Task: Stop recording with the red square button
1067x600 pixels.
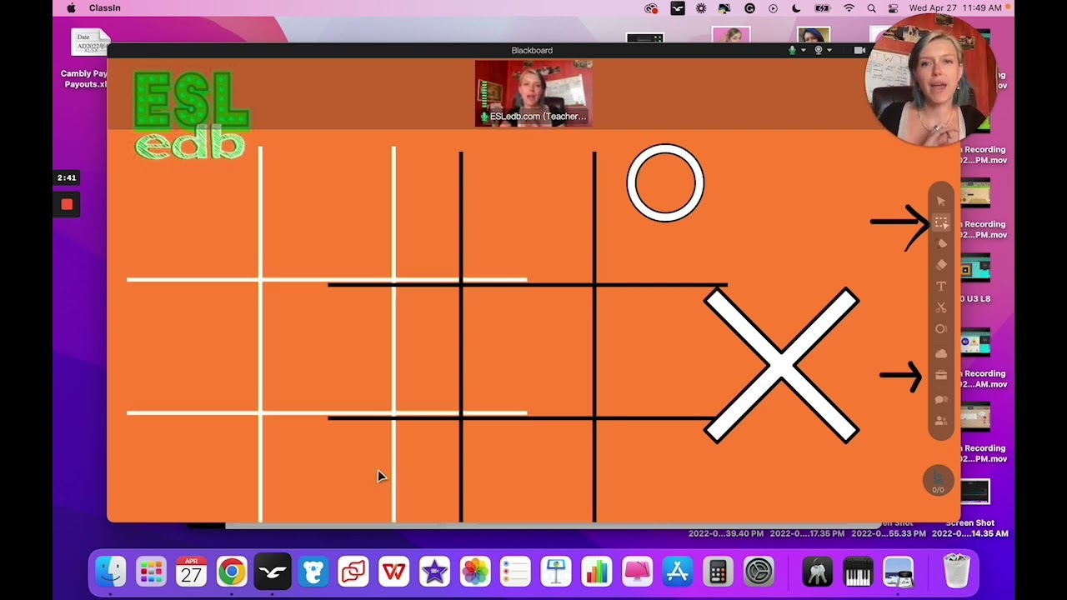Action: coord(67,204)
